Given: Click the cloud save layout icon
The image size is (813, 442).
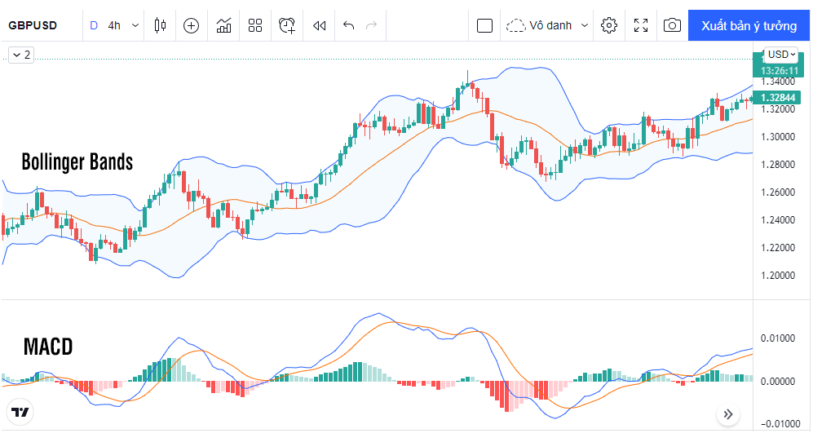Looking at the screenshot, I should (515, 25).
